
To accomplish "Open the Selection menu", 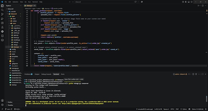I will (15, 2).
